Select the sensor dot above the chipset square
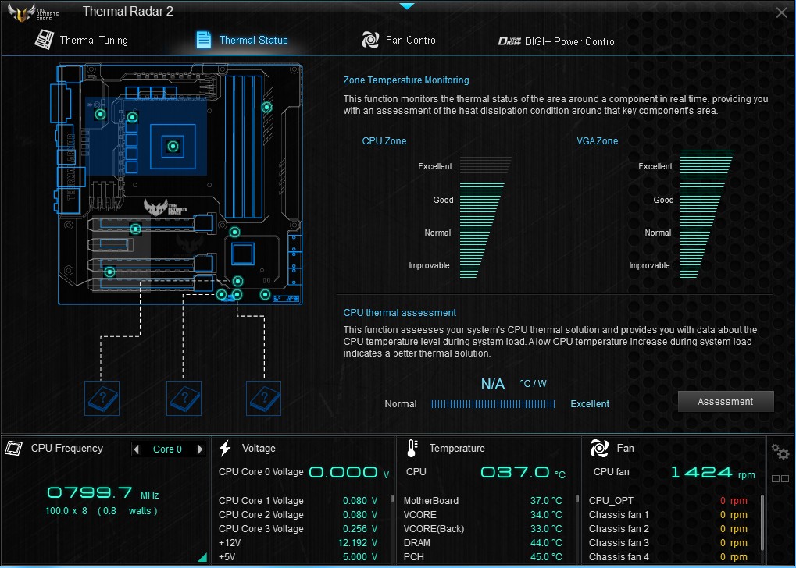 (x=234, y=232)
